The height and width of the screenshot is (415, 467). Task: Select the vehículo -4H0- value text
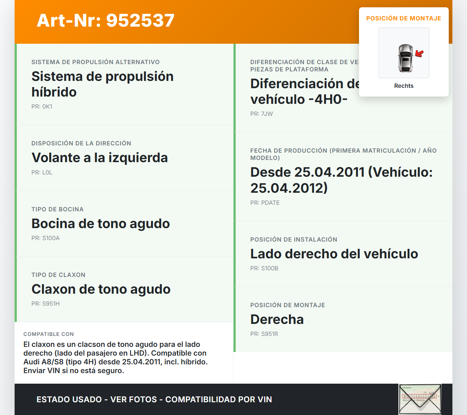click(x=299, y=99)
